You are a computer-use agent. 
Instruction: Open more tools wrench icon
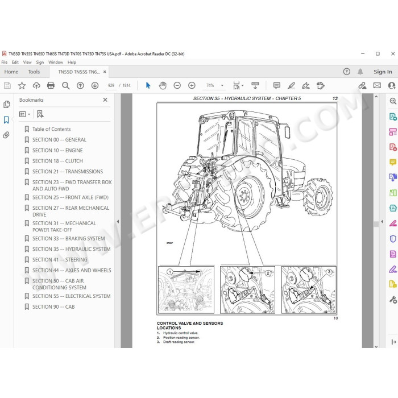click(x=393, y=300)
